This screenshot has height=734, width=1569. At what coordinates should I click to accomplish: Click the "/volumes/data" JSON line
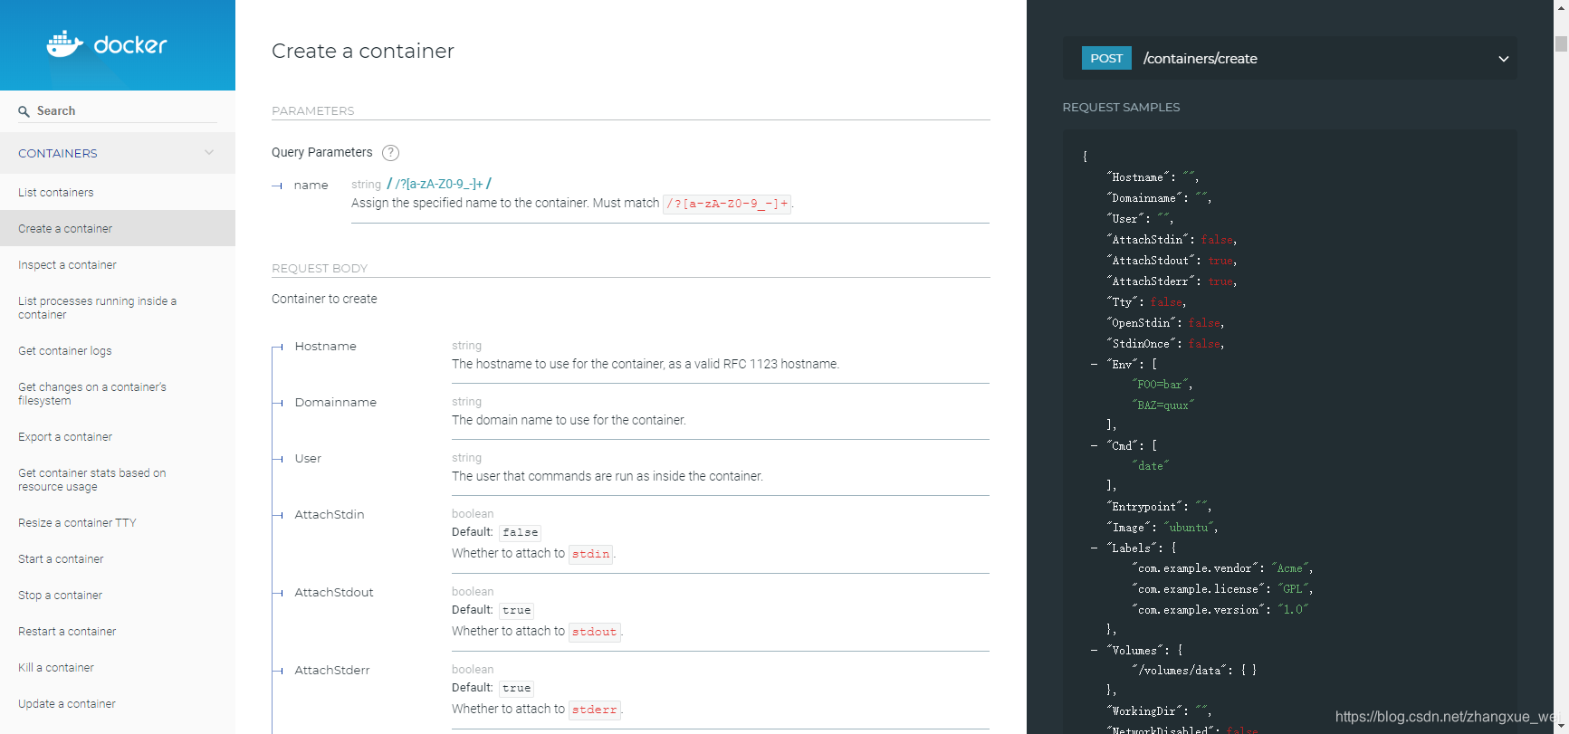pos(1193,671)
